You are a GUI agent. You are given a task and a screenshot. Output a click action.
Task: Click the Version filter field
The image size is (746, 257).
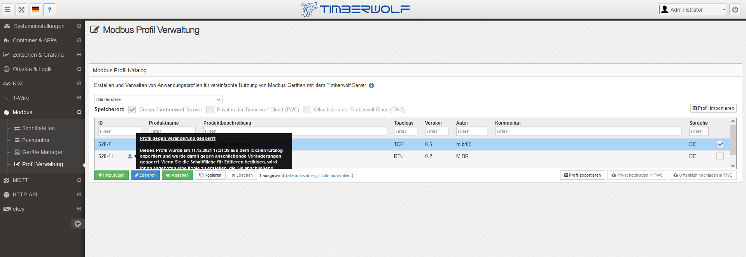pyautogui.click(x=436, y=131)
